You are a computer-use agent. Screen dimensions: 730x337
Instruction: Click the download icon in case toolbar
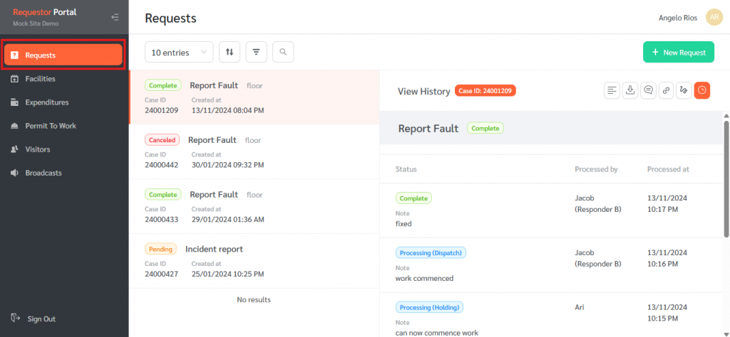point(629,90)
